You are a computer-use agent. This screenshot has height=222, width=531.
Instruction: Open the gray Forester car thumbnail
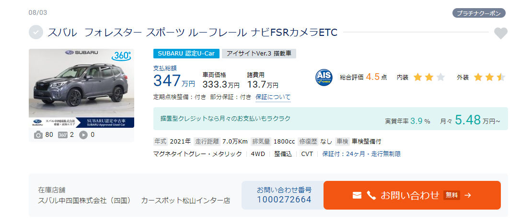click(x=81, y=88)
